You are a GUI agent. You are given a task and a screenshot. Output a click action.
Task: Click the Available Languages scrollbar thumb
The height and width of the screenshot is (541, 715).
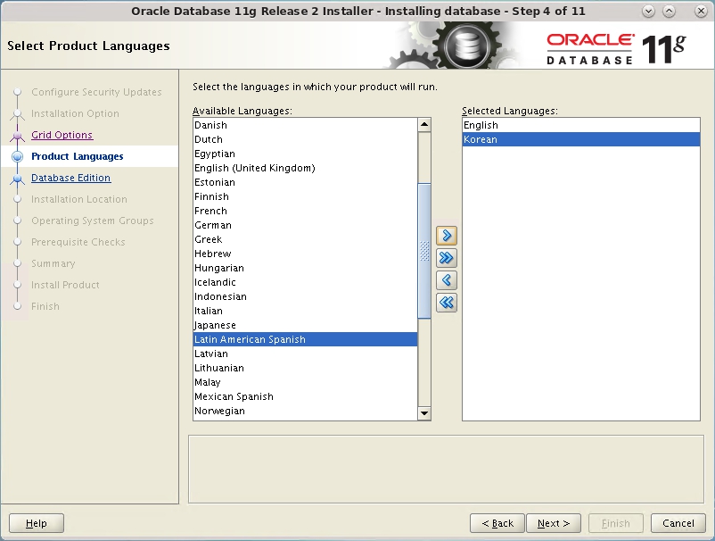424,251
